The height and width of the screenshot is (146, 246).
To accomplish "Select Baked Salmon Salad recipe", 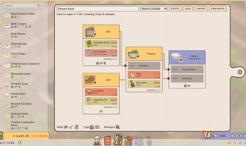I will point(23,15).
